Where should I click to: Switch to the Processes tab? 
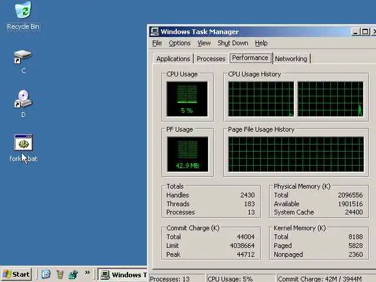pyautogui.click(x=211, y=59)
